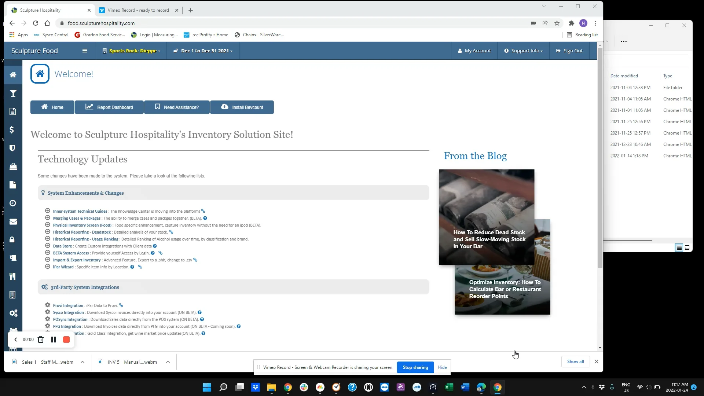The image size is (704, 396).
Task: Click the link icon beside Inner-system Technical Guides
Action: coord(203,211)
